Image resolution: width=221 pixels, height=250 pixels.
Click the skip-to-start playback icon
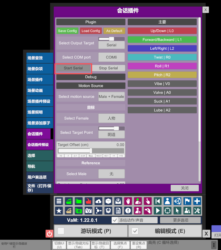click(x=158, y=201)
